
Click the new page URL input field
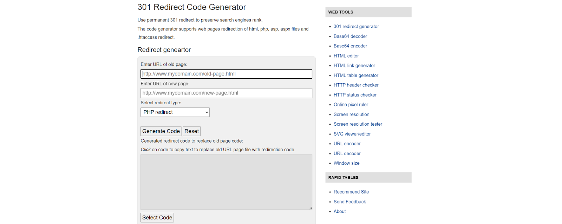pos(226,93)
